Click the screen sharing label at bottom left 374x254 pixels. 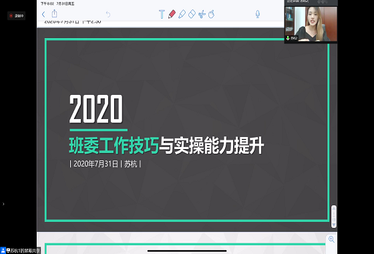tap(20, 251)
